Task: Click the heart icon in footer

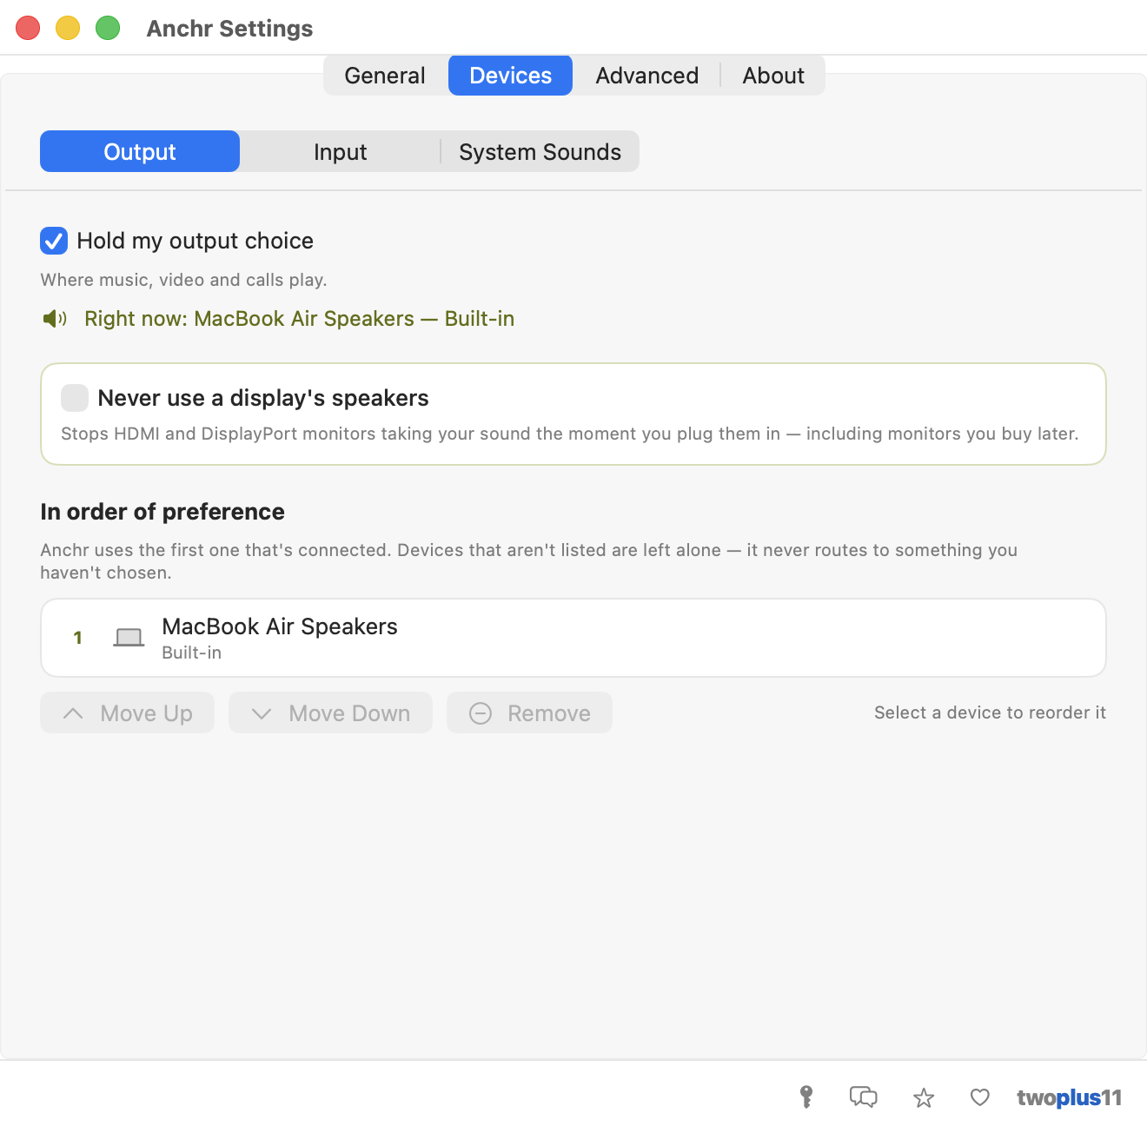Action: coord(980,1097)
